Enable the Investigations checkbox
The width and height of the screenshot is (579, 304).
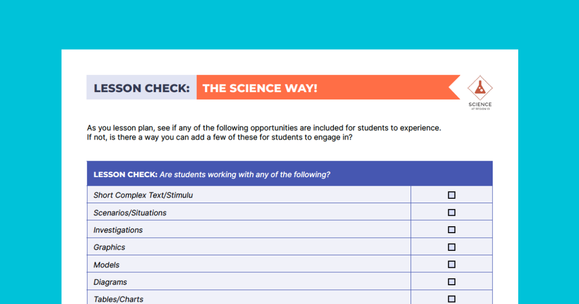pyautogui.click(x=452, y=230)
